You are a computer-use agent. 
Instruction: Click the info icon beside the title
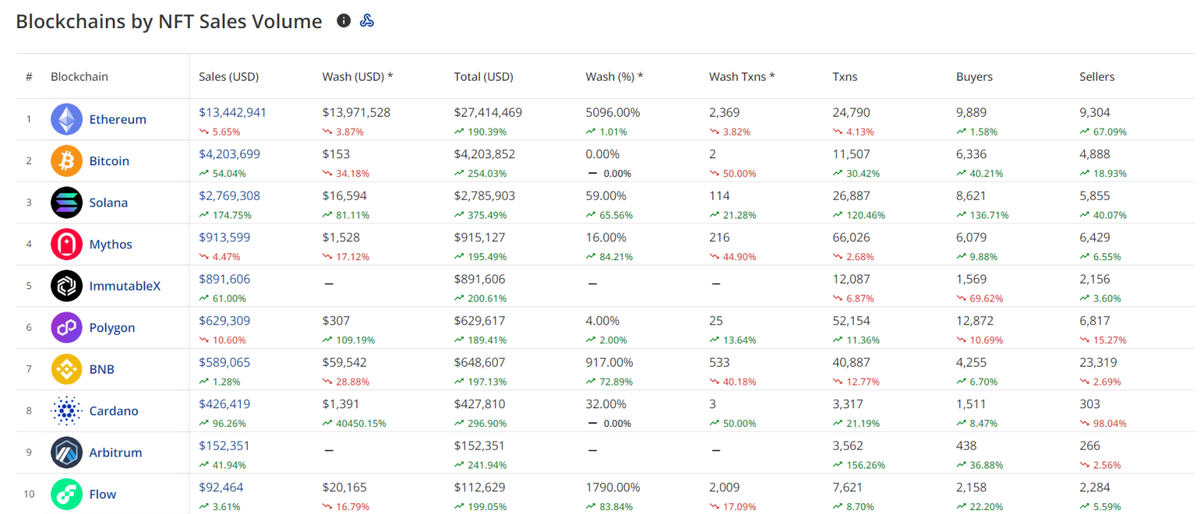point(343,21)
